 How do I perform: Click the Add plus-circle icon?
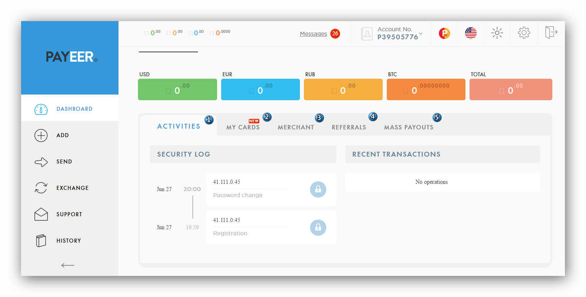click(x=41, y=136)
